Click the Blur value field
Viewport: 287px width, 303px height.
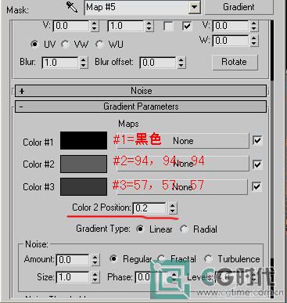60,63
